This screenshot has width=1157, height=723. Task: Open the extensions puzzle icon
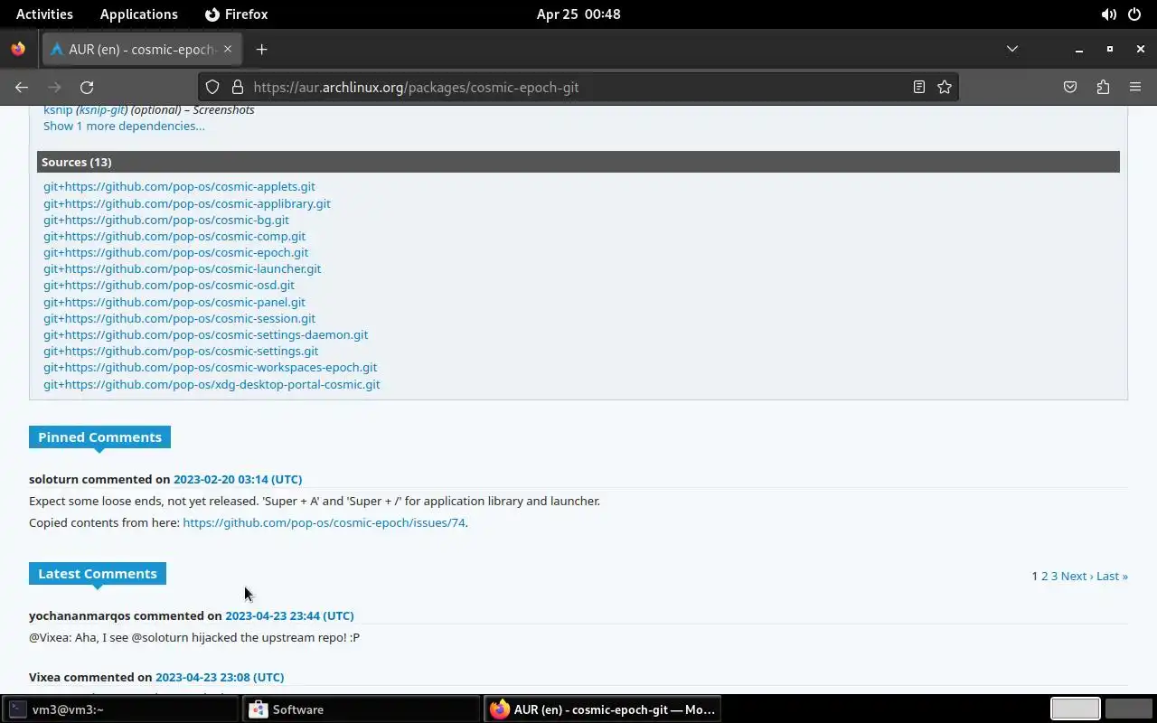pyautogui.click(x=1103, y=87)
